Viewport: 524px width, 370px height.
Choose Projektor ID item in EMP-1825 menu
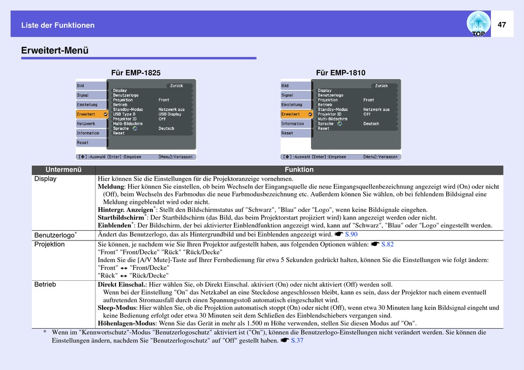(125, 119)
